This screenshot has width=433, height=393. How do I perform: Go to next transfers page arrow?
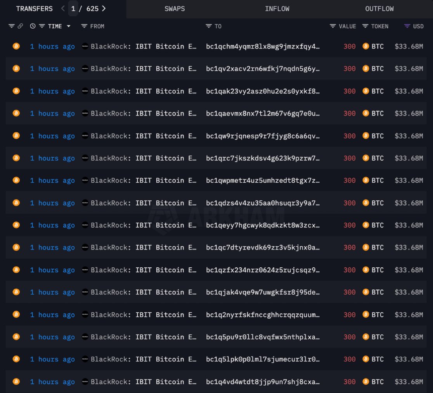click(x=104, y=9)
